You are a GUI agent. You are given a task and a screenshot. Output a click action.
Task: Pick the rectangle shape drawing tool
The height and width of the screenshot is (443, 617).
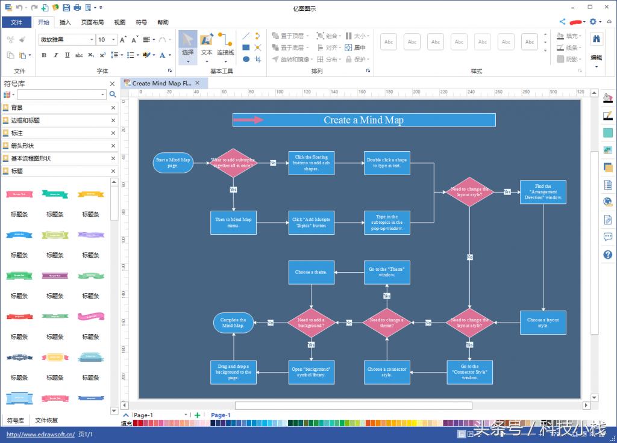(246, 48)
